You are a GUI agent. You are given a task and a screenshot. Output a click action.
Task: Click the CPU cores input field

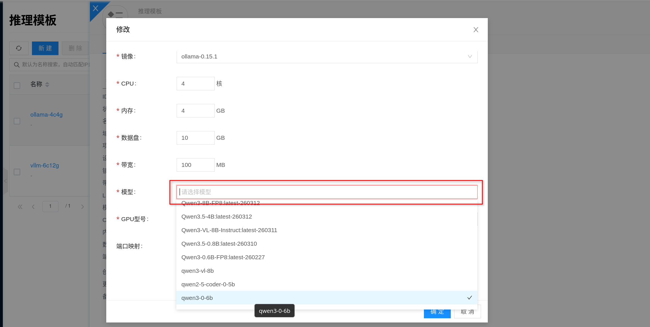click(x=195, y=84)
